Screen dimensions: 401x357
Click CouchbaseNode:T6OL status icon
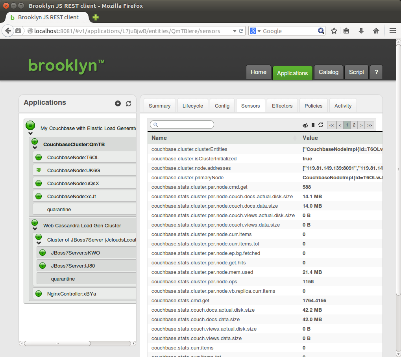(x=39, y=157)
